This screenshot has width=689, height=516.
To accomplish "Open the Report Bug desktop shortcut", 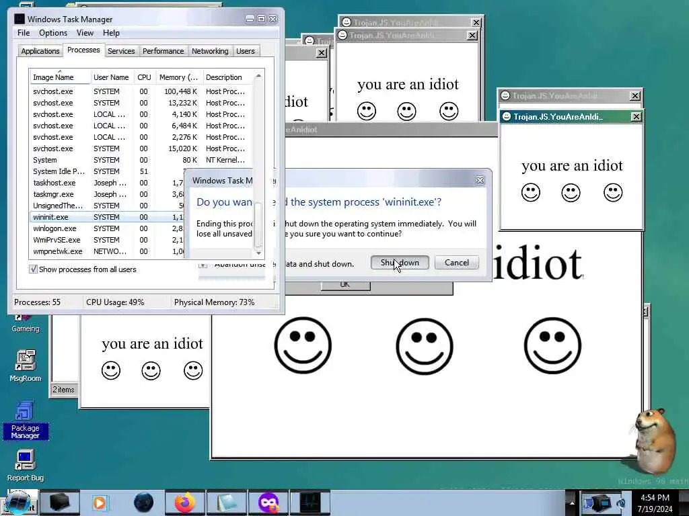I will (25, 466).
